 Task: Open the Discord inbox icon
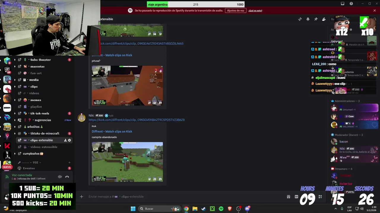click(x=343, y=4)
